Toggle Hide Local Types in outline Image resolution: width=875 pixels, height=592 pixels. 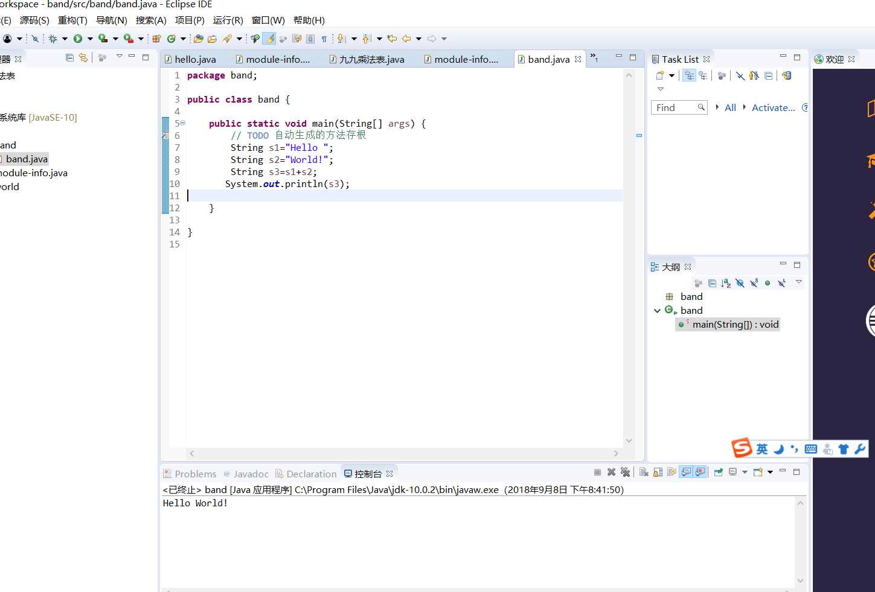coord(781,283)
